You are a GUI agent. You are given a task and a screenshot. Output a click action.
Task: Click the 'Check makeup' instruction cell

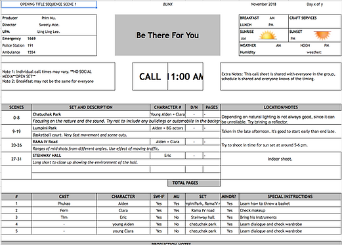(x=290, y=210)
